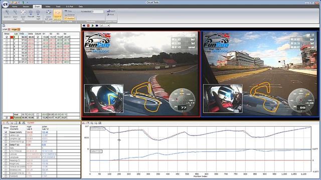Click the Delta column header in lap table
Screen dimensions: 321x180
(x=30, y=33)
